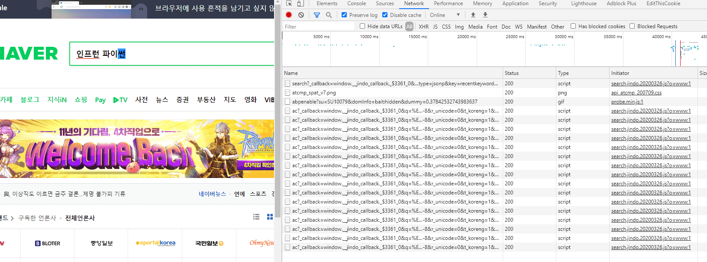The height and width of the screenshot is (262, 707).
Task: Click the Naver search input box
Action: (x=172, y=54)
